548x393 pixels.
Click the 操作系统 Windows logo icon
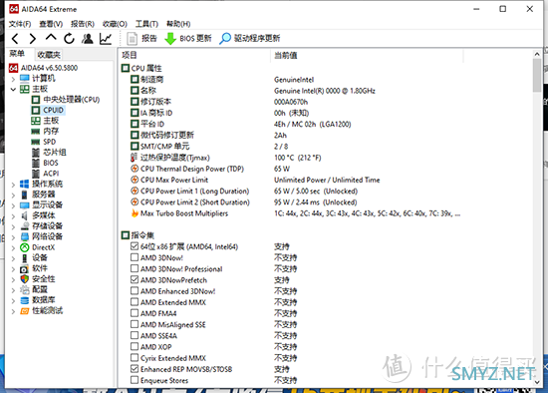click(x=25, y=184)
